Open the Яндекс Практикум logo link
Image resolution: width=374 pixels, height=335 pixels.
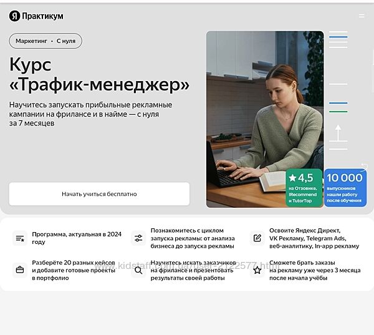(x=36, y=16)
